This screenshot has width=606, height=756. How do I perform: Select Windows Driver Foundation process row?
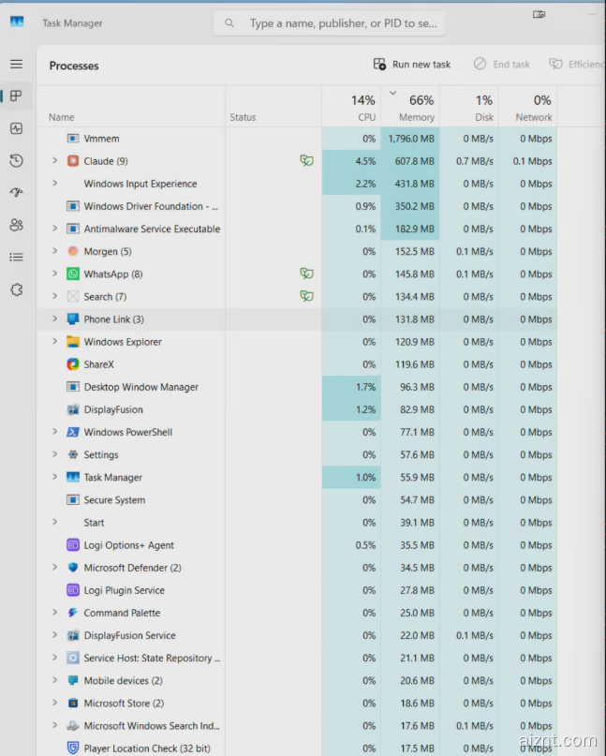pyautogui.click(x=297, y=206)
